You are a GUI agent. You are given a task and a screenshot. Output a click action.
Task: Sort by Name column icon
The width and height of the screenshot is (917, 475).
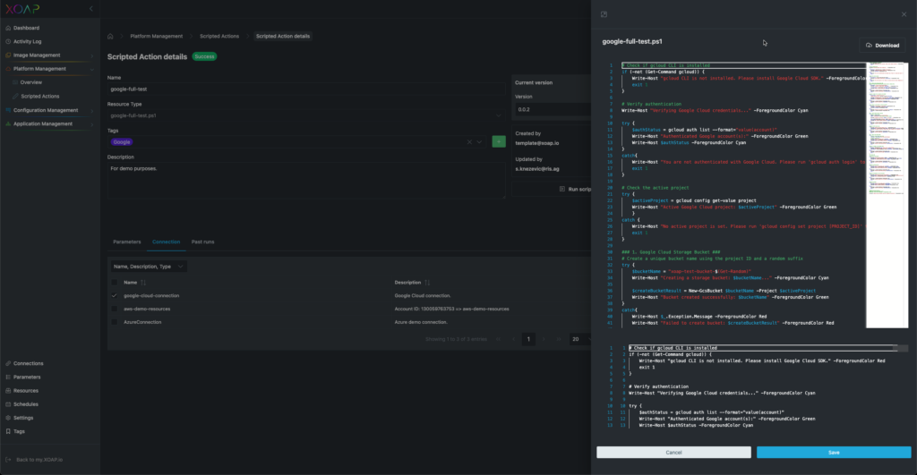coord(143,283)
